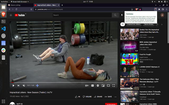Open Brave wallet icon in toolbar
169x105 pixels.
pyautogui.click(x=163, y=9)
